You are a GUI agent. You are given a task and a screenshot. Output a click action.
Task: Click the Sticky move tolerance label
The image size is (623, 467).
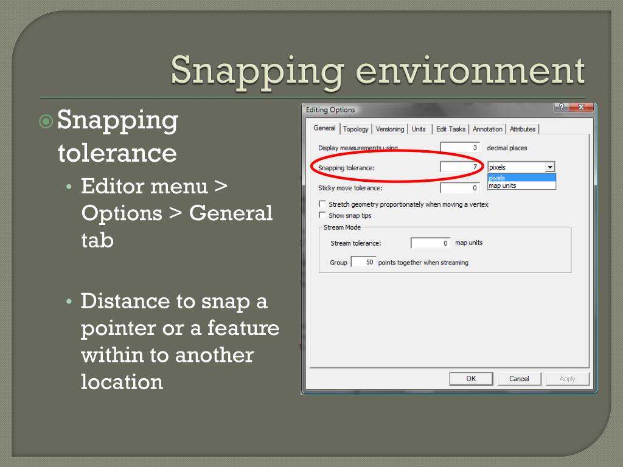coord(350,188)
